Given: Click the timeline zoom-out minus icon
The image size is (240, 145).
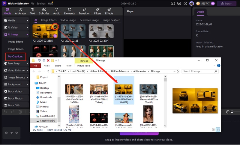Looking at the screenshot, I should tap(228, 112).
